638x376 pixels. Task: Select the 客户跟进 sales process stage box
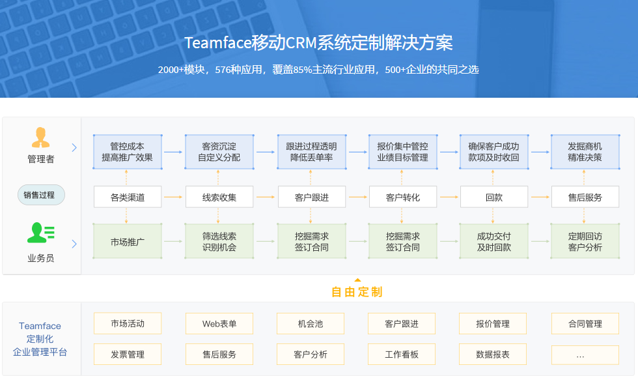[x=312, y=197]
